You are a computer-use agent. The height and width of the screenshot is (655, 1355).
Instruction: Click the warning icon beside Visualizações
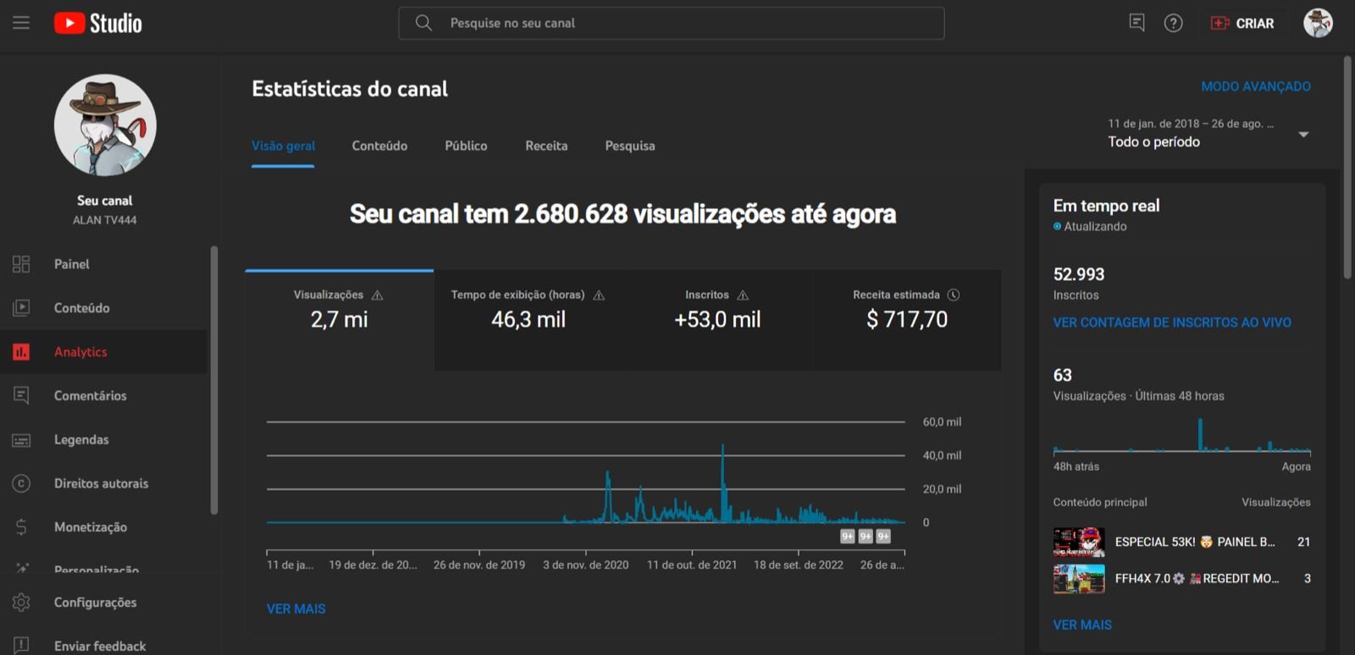coord(378,295)
